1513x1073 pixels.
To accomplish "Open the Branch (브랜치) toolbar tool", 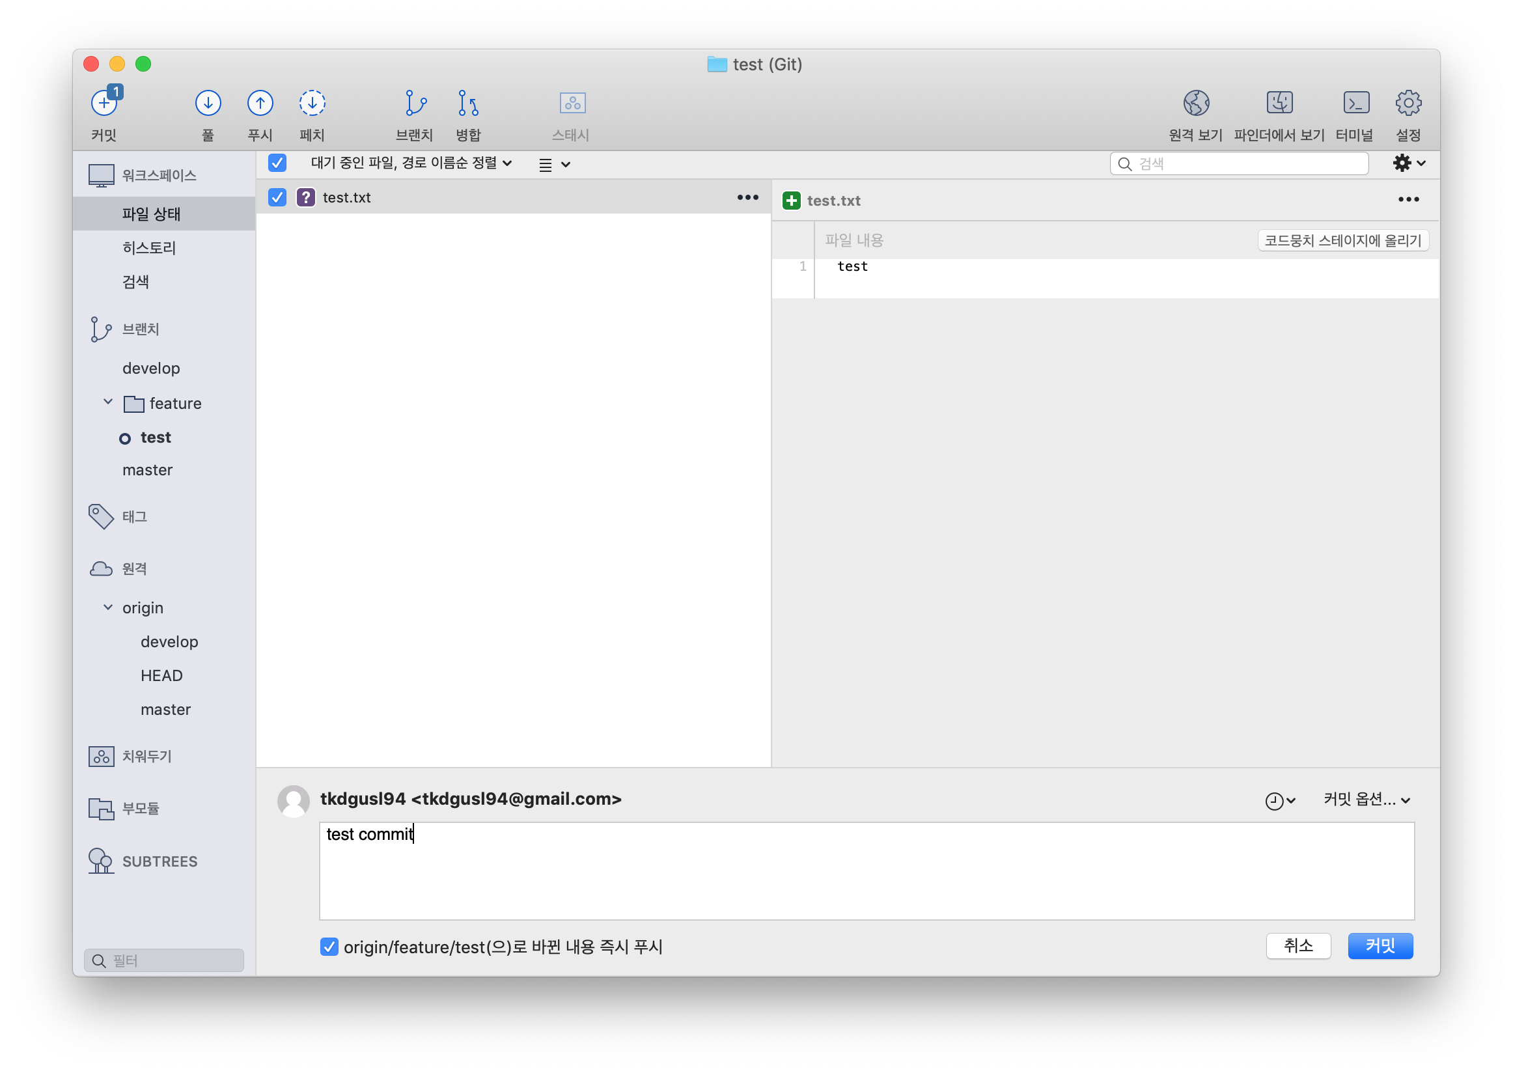I will point(415,103).
